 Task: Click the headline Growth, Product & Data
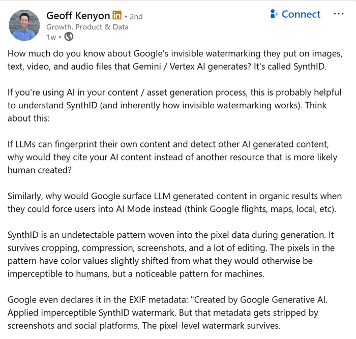coord(87,27)
